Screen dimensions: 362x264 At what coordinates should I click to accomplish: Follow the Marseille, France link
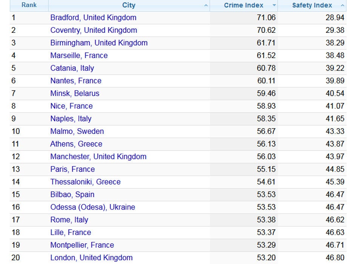pyautogui.click(x=79, y=55)
